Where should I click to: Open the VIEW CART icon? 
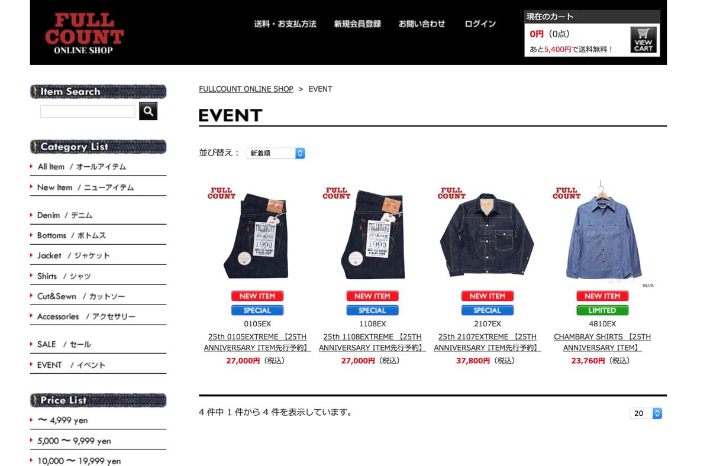643,40
